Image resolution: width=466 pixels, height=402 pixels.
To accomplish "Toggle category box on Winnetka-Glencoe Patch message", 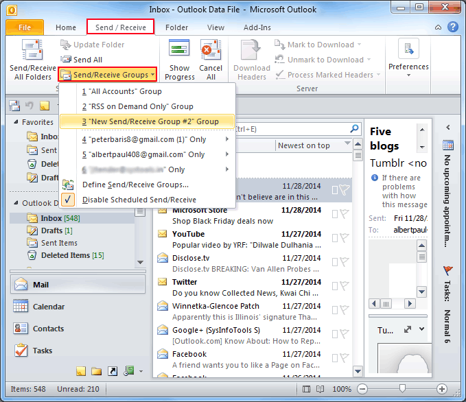I will [x=335, y=310].
